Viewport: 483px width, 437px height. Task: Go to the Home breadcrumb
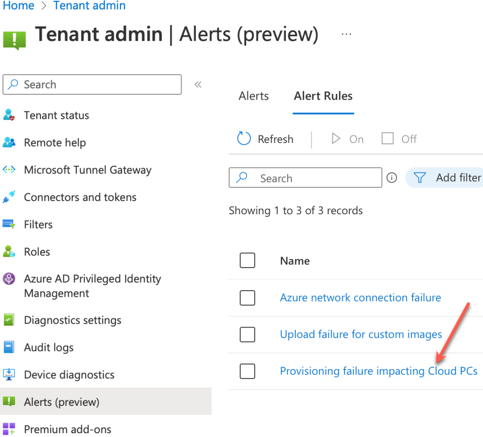pyautogui.click(x=18, y=6)
